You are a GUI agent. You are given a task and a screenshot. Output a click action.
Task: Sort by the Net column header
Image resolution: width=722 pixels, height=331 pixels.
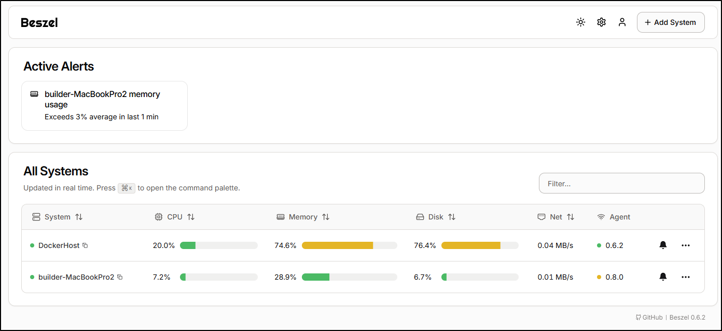point(556,217)
